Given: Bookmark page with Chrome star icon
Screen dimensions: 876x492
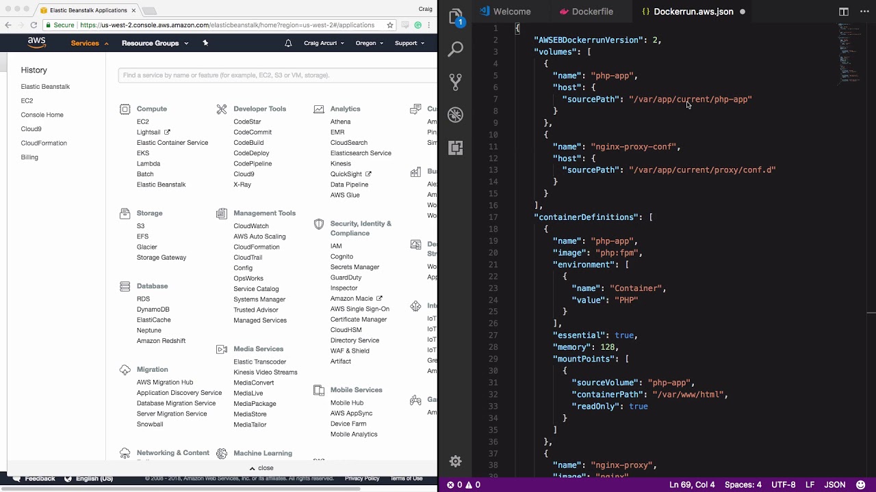Looking at the screenshot, I should tap(390, 25).
